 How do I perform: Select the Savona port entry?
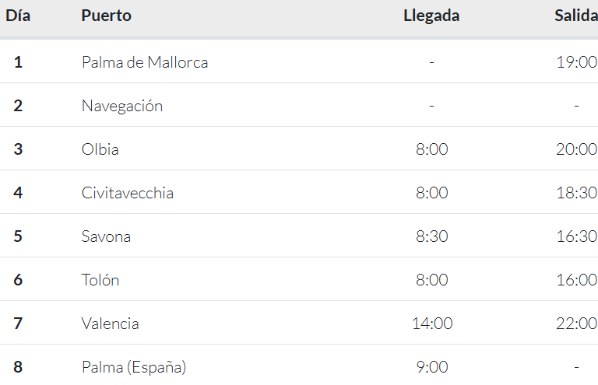point(106,236)
